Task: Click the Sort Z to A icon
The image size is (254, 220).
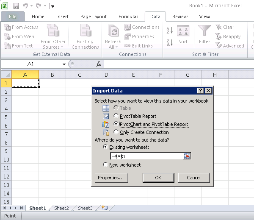Action: (169, 42)
